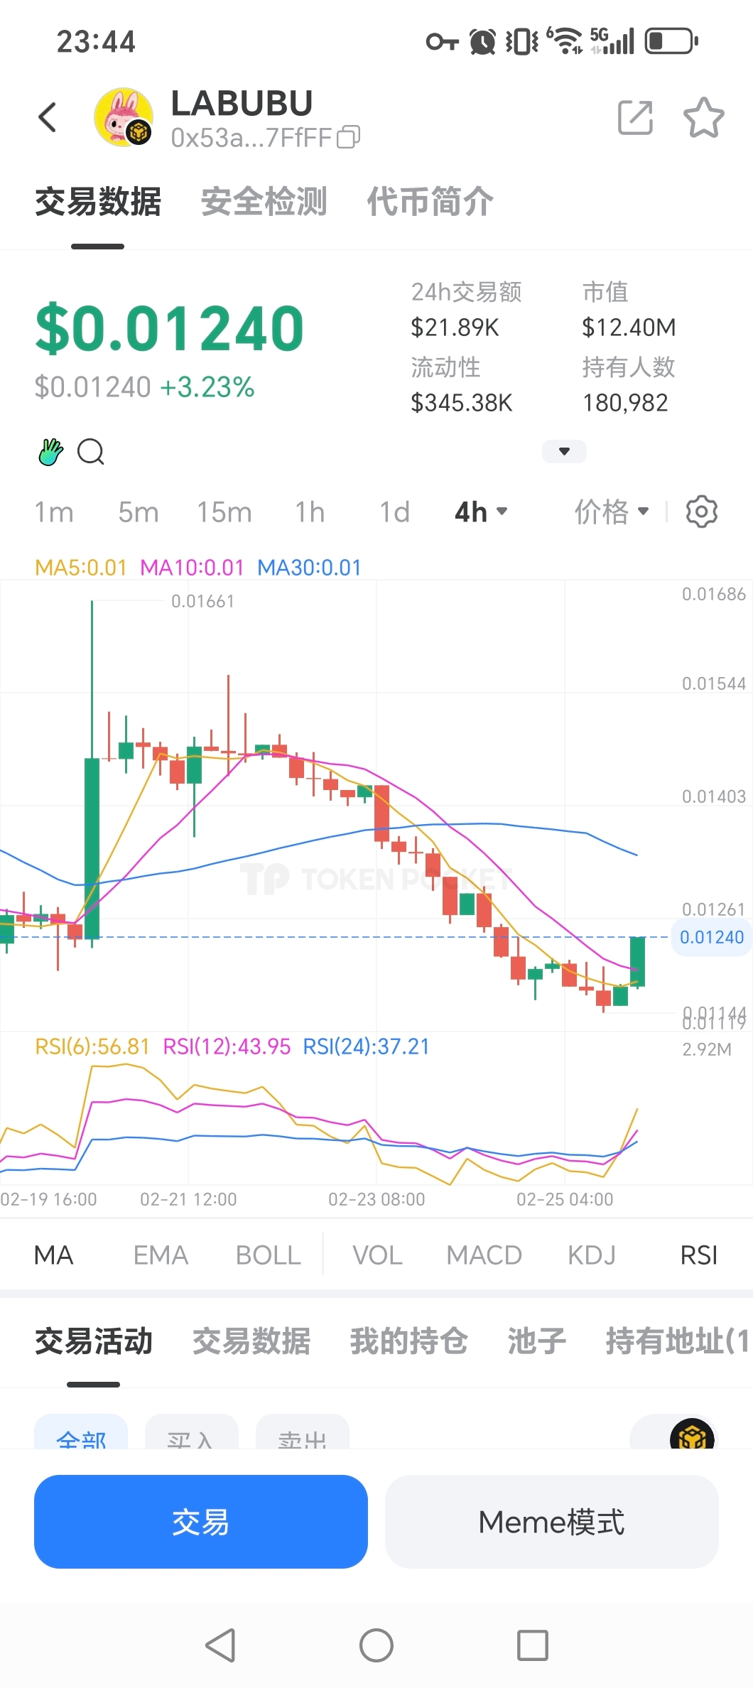The width and height of the screenshot is (753, 1688).
Task: Open chart settings gear icon
Action: [x=702, y=512]
